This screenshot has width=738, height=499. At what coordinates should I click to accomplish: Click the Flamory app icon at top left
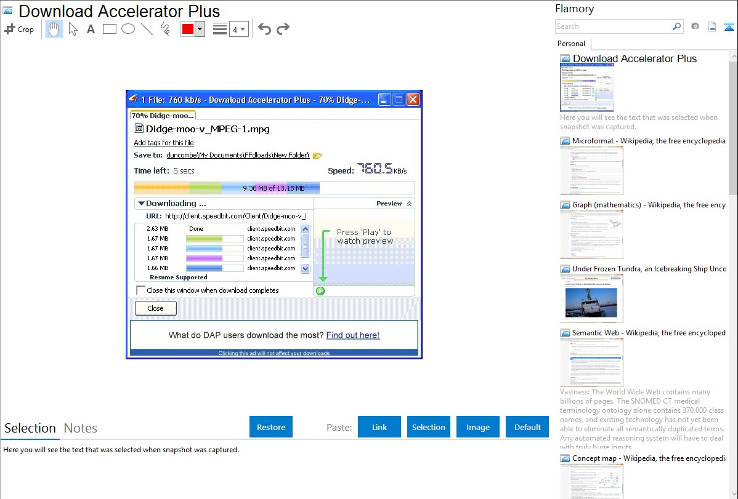coord(7,10)
